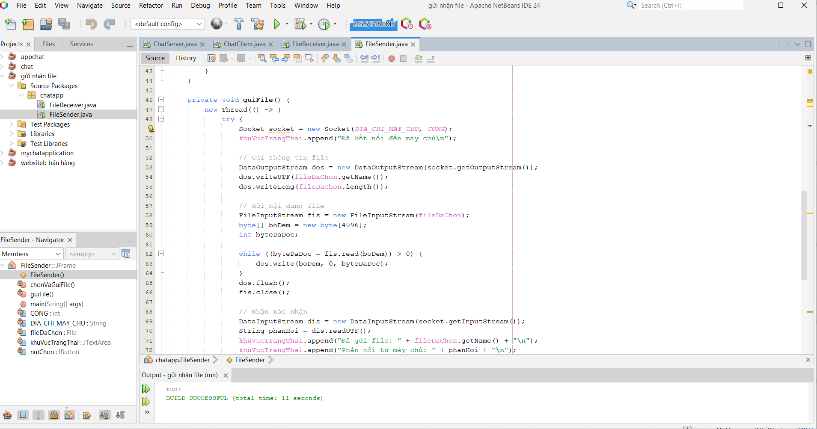Click chatapp.FileSender breadcrumb link

click(x=182, y=360)
